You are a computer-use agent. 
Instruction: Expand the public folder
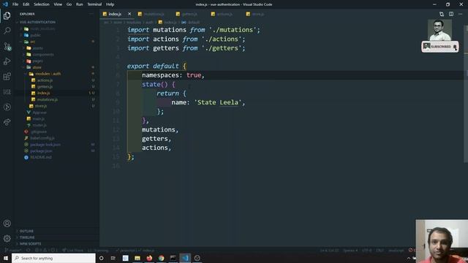click(35, 35)
